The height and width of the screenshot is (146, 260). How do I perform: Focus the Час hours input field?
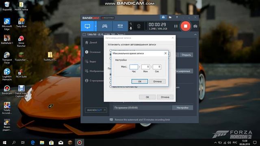(134, 67)
